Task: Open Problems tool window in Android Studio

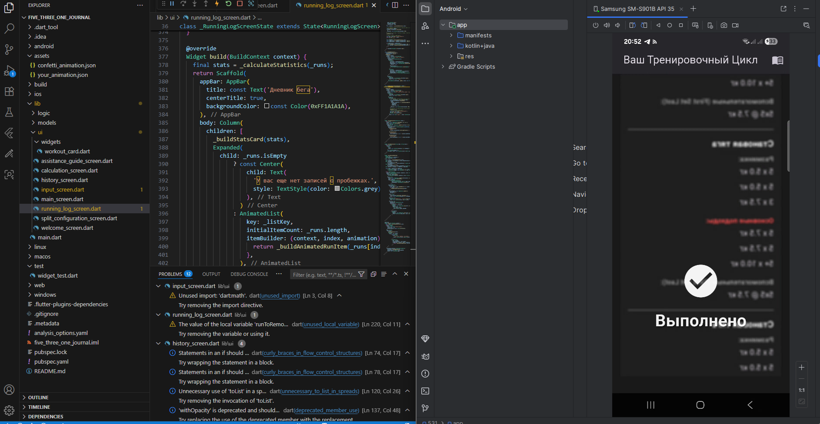Action: 425,374
